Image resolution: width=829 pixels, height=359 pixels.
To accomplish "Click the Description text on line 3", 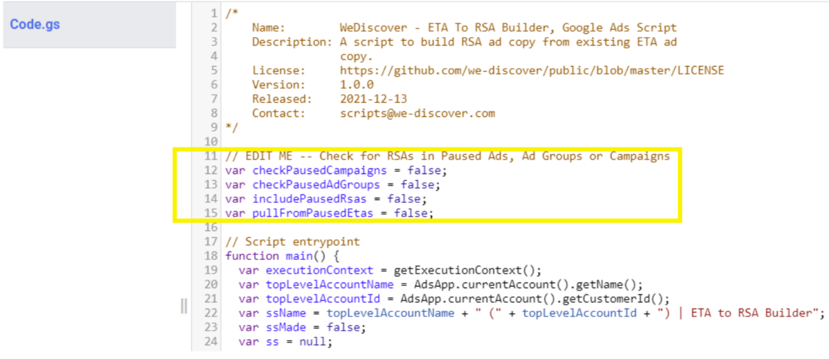I will pos(508,42).
